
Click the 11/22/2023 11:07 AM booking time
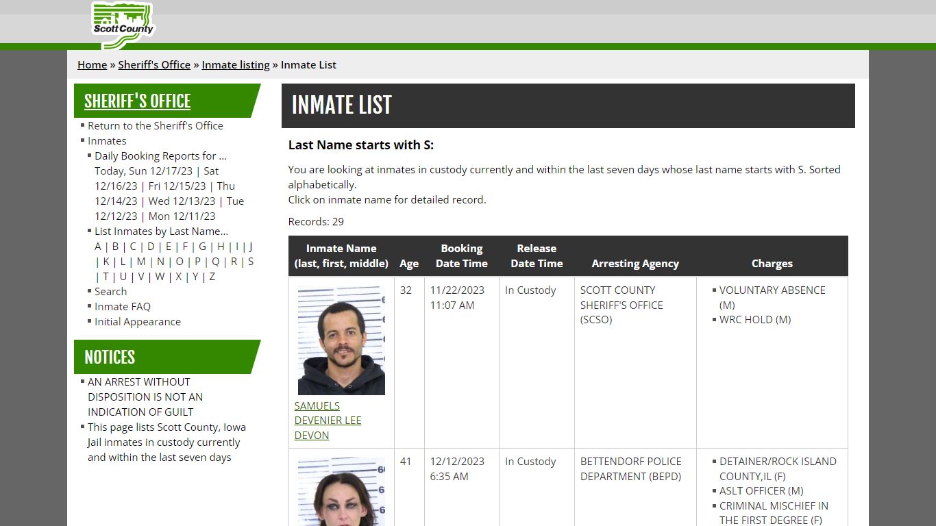457,297
